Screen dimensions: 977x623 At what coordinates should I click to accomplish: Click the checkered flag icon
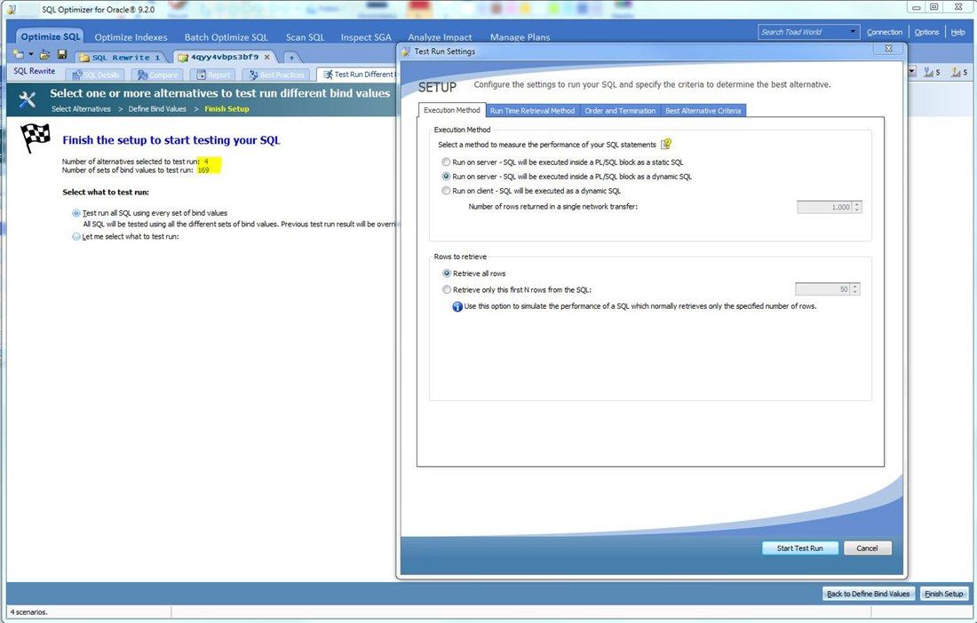coord(35,138)
